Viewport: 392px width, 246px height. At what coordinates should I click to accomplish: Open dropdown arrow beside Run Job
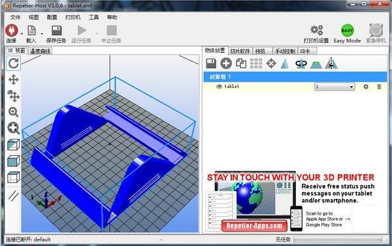[97, 33]
